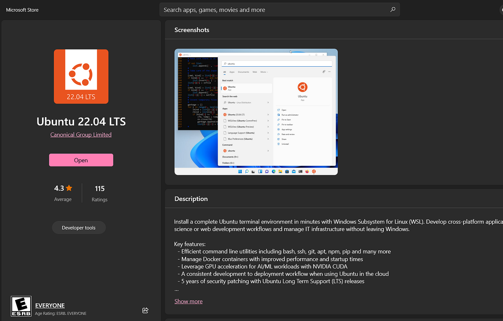This screenshot has width=503, height=321.
Task: Select the Developer tools category tag
Action: click(79, 227)
